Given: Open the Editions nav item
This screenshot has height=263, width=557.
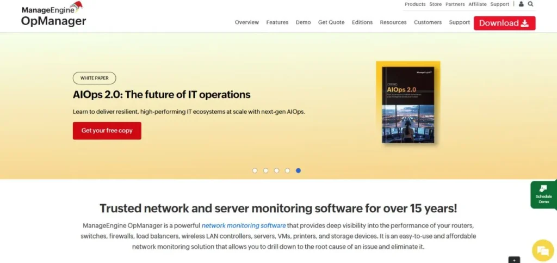Looking at the screenshot, I should (x=362, y=22).
